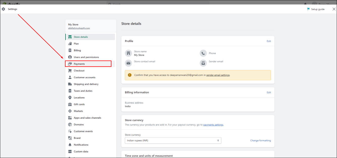Go to Shipping and delivery settings

point(90,84)
